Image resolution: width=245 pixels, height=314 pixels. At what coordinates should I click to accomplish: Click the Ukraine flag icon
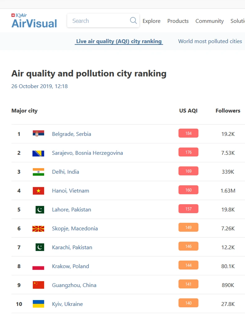[x=38, y=304]
